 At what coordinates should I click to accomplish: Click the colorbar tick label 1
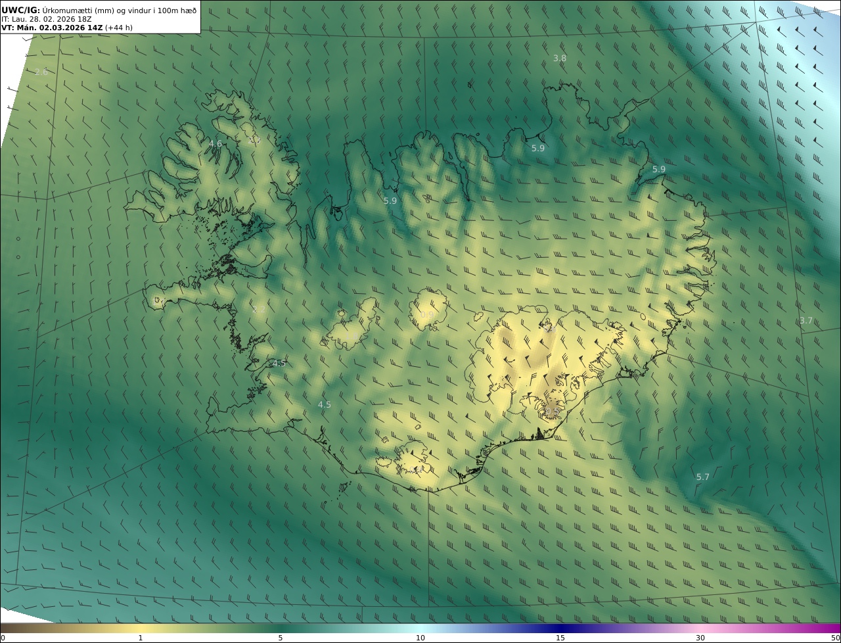140,638
